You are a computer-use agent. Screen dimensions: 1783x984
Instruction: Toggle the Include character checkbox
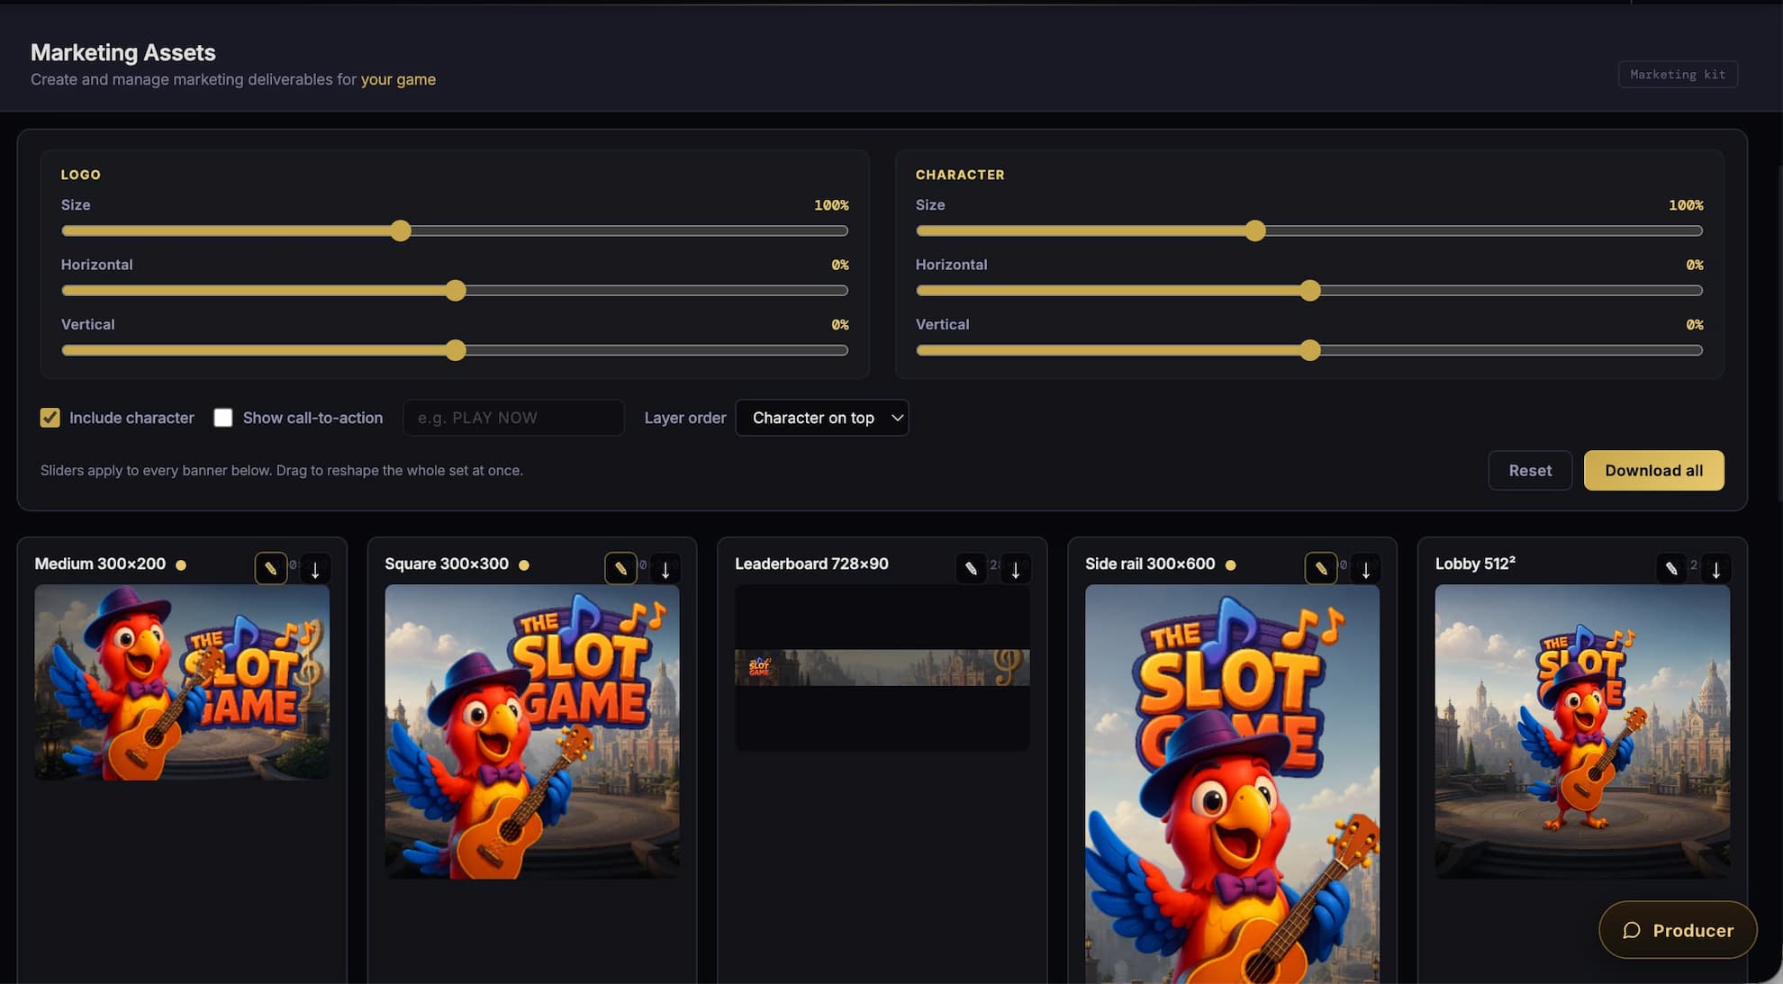click(50, 418)
